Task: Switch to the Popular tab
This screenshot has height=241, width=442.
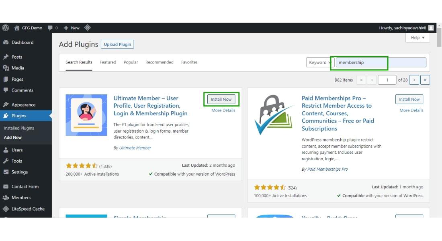Action: [x=131, y=62]
